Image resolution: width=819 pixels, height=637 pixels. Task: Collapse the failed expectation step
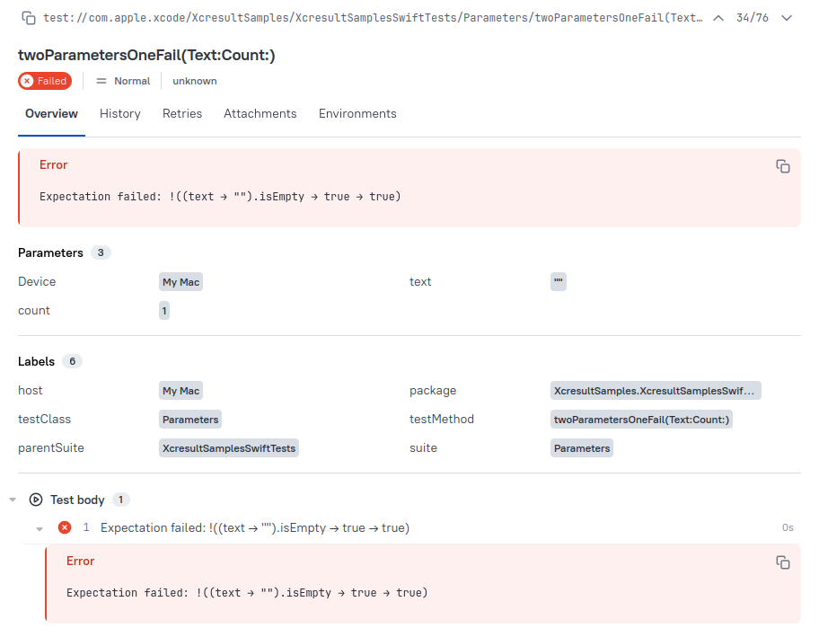[x=40, y=527]
